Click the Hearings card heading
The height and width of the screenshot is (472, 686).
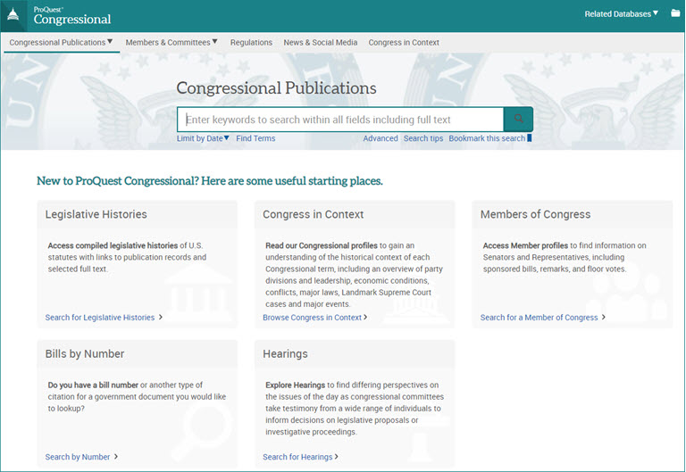pos(285,353)
